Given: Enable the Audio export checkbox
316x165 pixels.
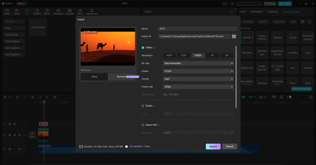Looking at the screenshot, I should click(143, 106).
